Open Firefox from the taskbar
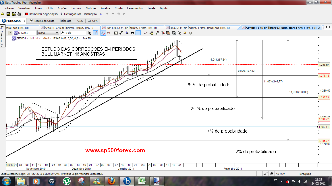Screen dimensions: 332x186 (x=111, y=181)
